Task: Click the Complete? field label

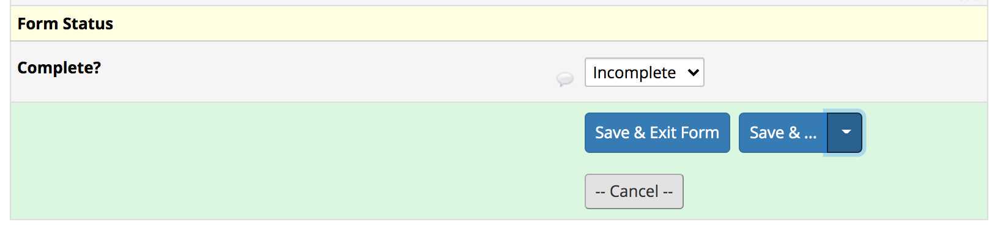Action: tap(59, 67)
